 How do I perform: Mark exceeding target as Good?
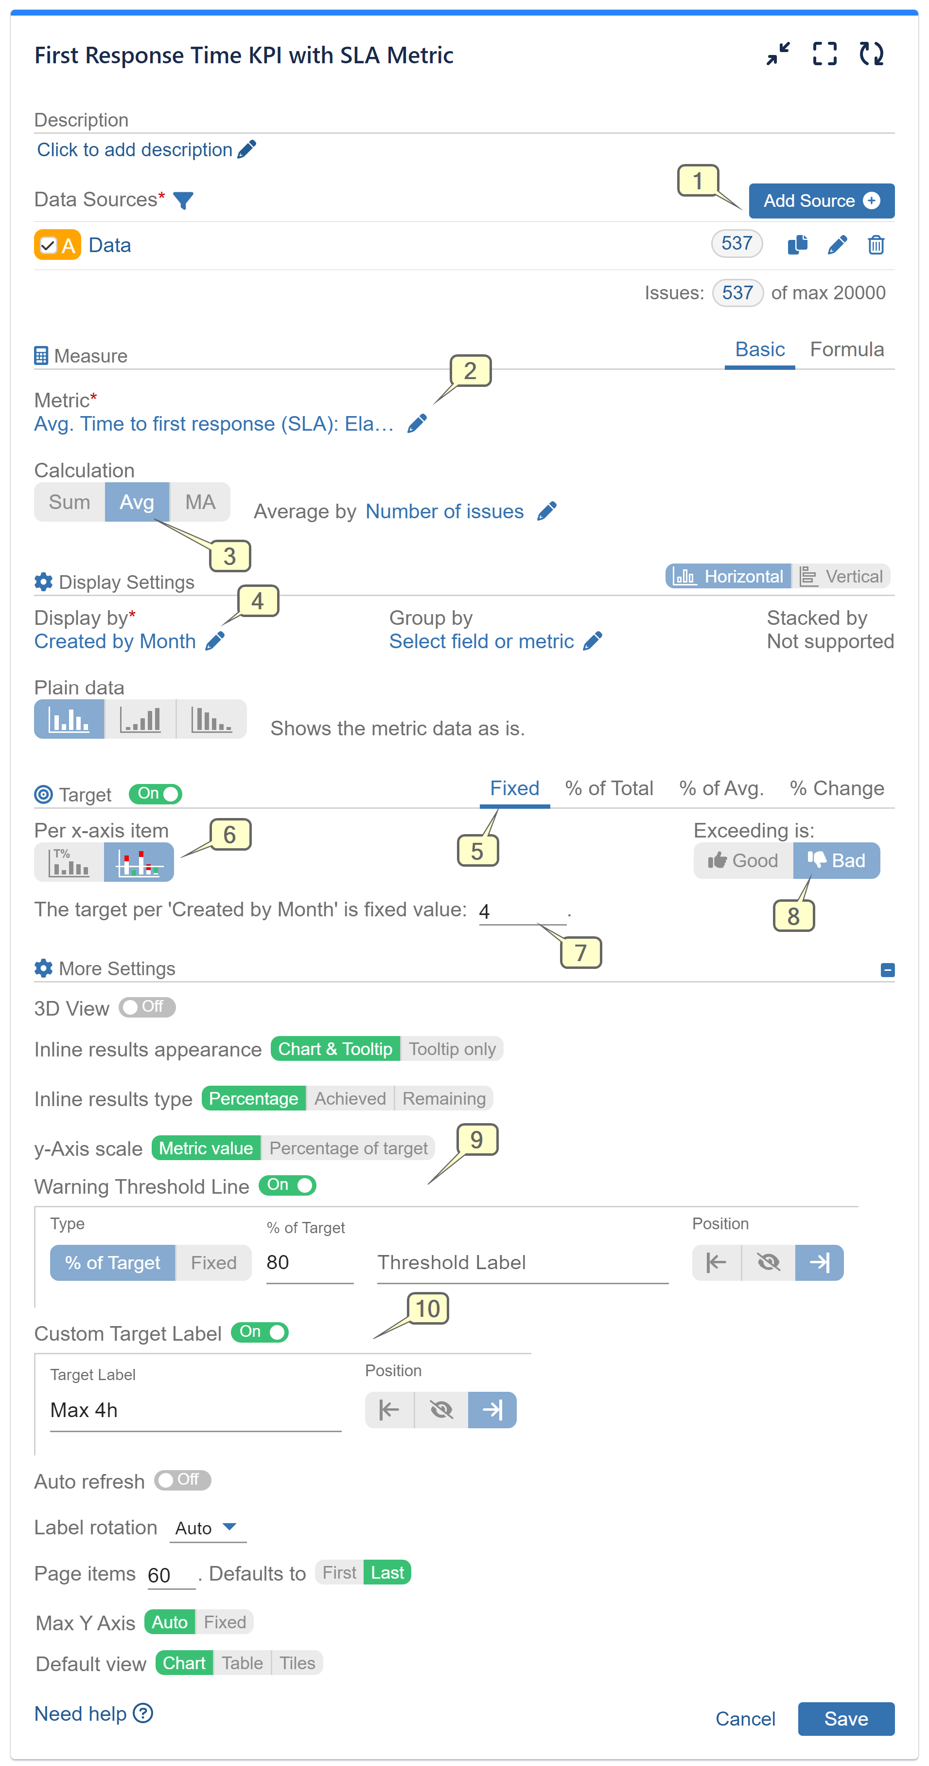pyautogui.click(x=743, y=860)
